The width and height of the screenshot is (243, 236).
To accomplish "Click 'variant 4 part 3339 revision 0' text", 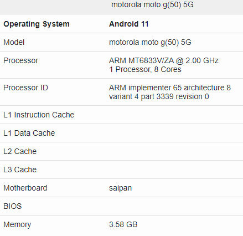I will click(x=159, y=96).
